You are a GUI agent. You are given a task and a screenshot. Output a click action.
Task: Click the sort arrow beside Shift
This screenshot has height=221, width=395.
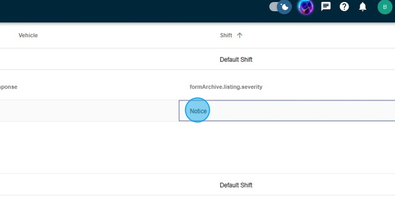point(240,35)
